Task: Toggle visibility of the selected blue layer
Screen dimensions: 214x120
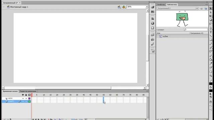Action: (x=23, y=101)
